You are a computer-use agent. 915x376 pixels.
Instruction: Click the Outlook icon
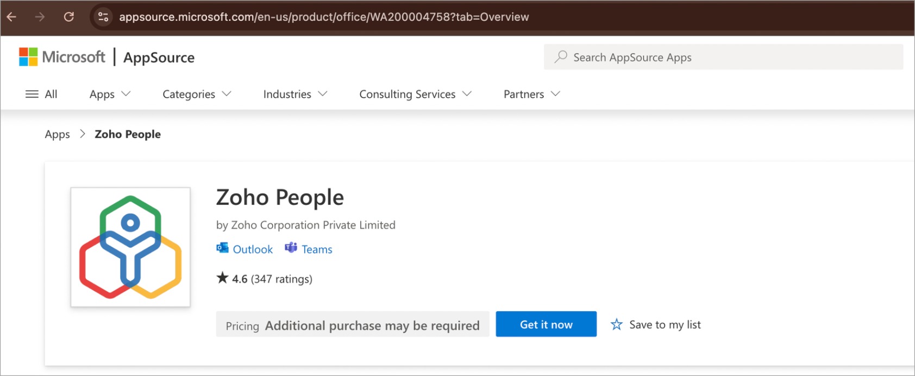click(x=222, y=248)
